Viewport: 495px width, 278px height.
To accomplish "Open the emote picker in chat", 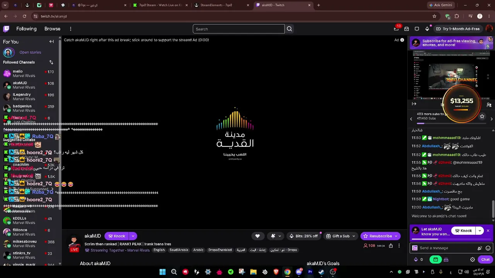I will (x=488, y=248).
